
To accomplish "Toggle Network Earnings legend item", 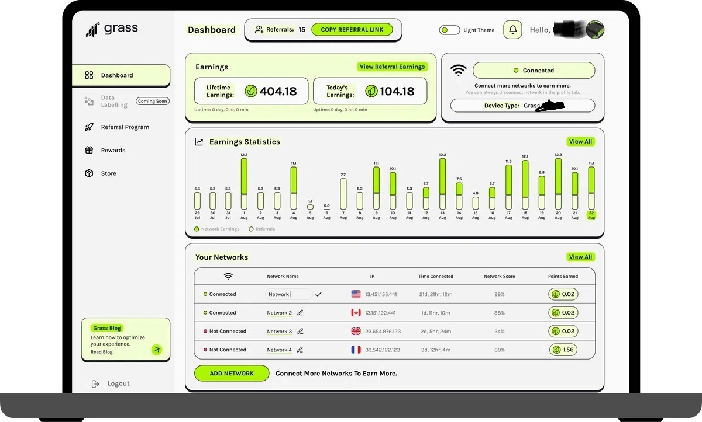I will click(217, 229).
